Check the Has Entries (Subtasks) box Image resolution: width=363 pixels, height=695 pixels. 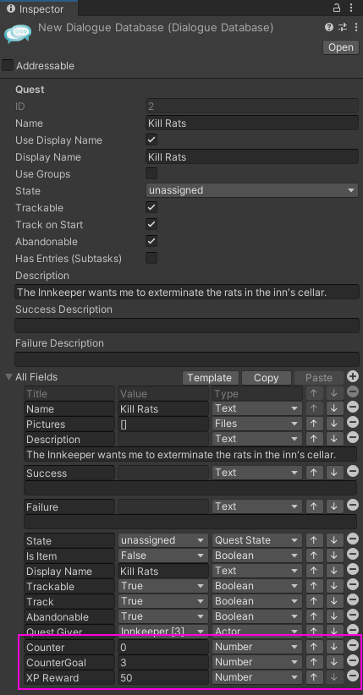pos(151,258)
